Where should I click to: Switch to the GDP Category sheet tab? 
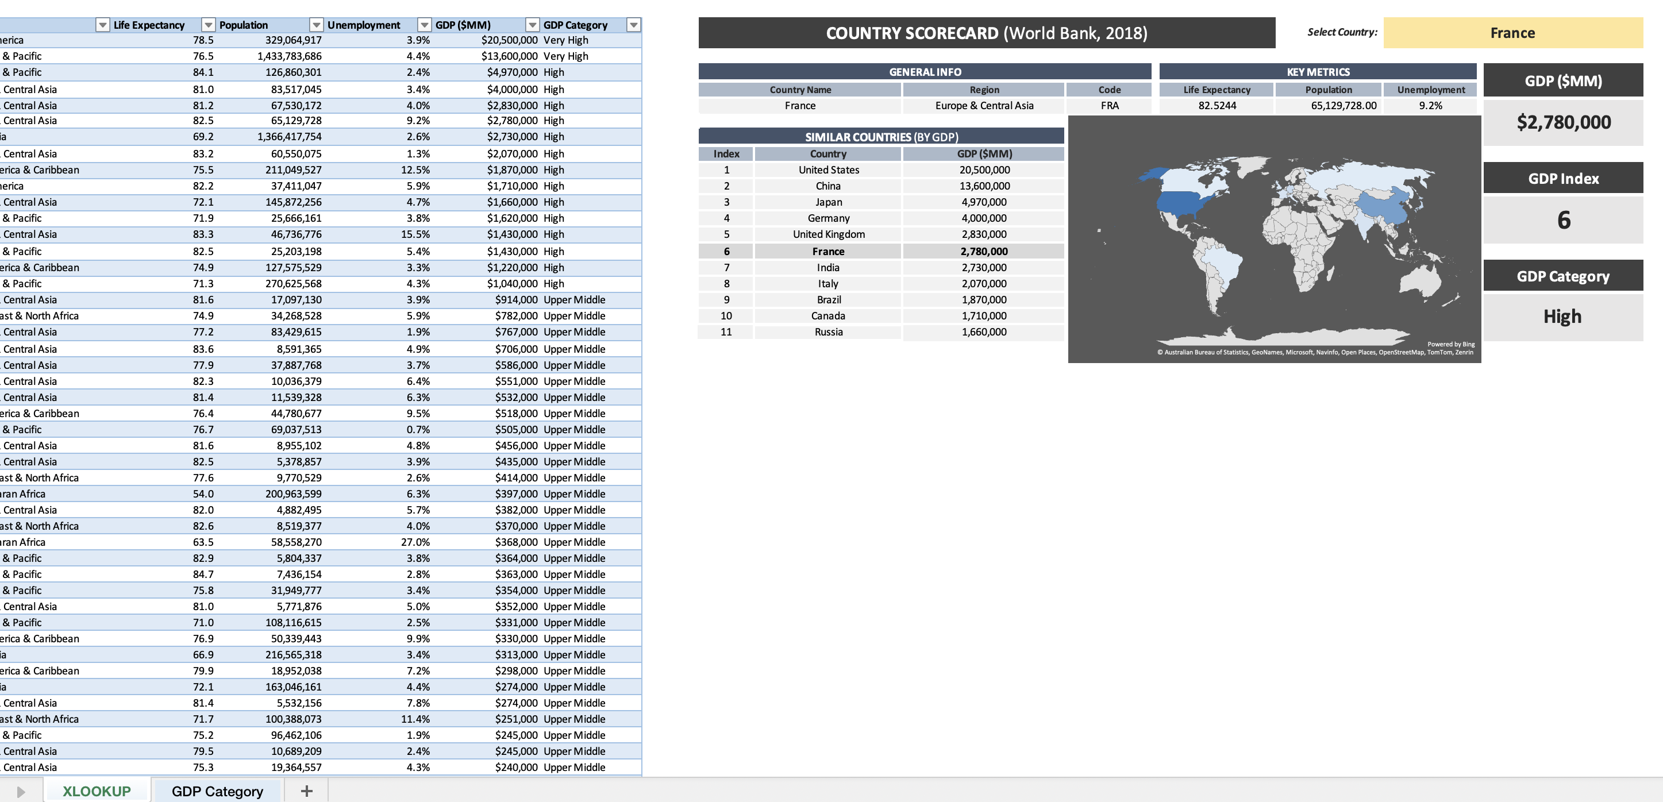click(217, 791)
